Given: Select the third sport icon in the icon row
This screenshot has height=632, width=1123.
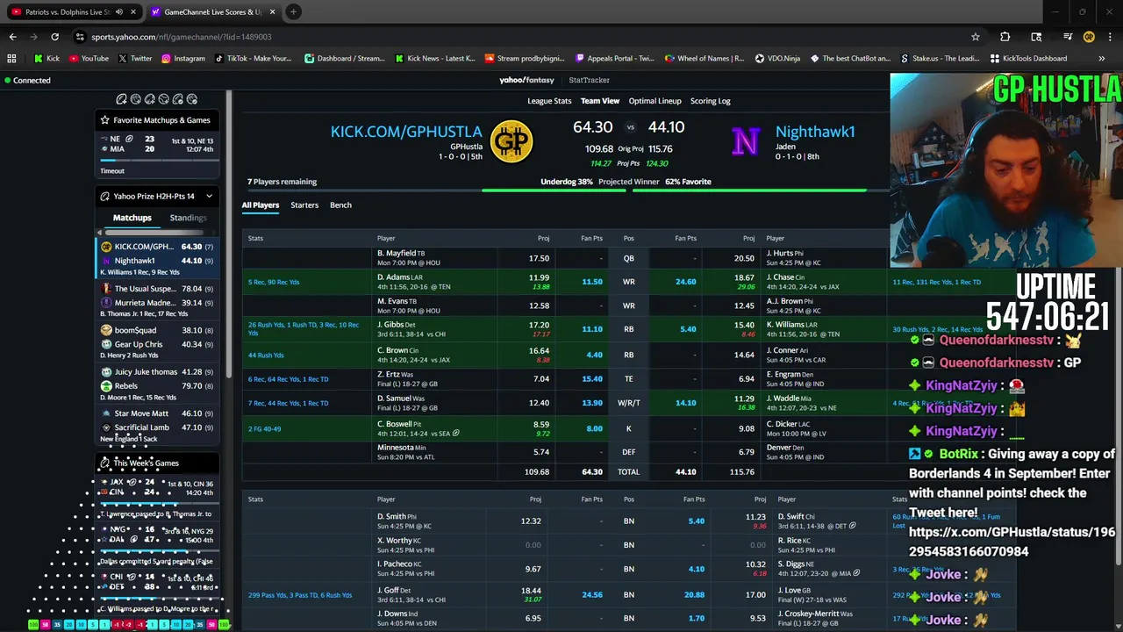Looking at the screenshot, I should click(150, 99).
